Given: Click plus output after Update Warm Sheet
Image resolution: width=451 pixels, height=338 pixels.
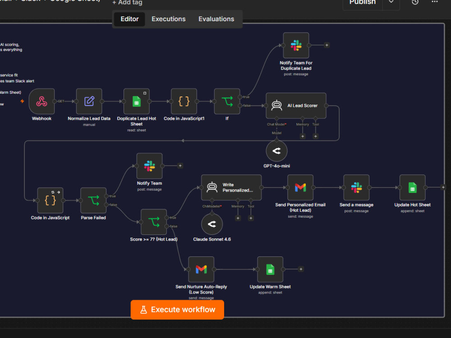Looking at the screenshot, I should tap(301, 269).
